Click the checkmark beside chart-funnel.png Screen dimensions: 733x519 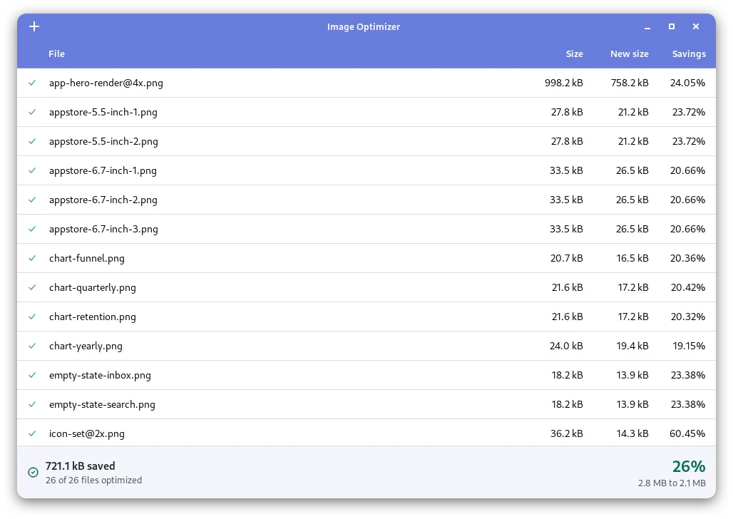[x=32, y=258]
